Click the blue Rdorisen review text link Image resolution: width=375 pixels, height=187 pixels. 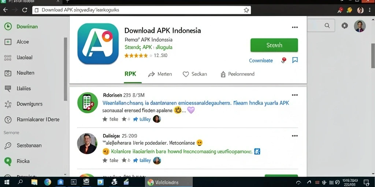point(196,103)
